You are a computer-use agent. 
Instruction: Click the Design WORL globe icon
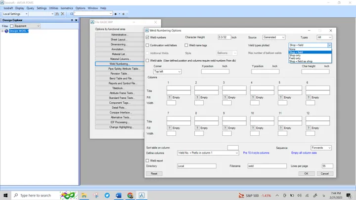(x=6, y=31)
